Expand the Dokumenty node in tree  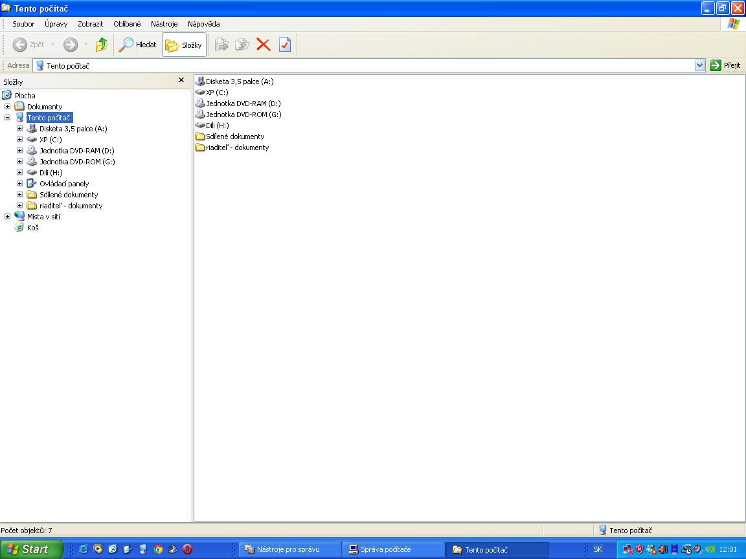pyautogui.click(x=7, y=107)
